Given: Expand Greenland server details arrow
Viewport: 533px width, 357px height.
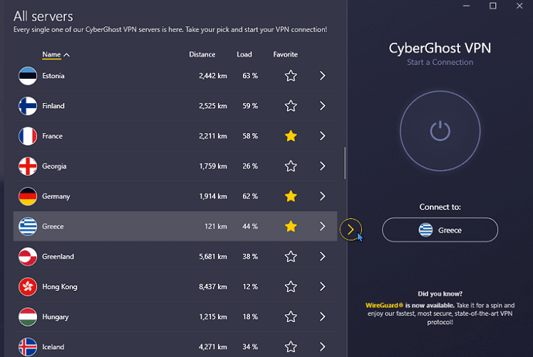Looking at the screenshot, I should coord(323,257).
